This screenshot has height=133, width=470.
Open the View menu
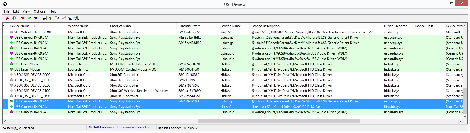coord(26,11)
